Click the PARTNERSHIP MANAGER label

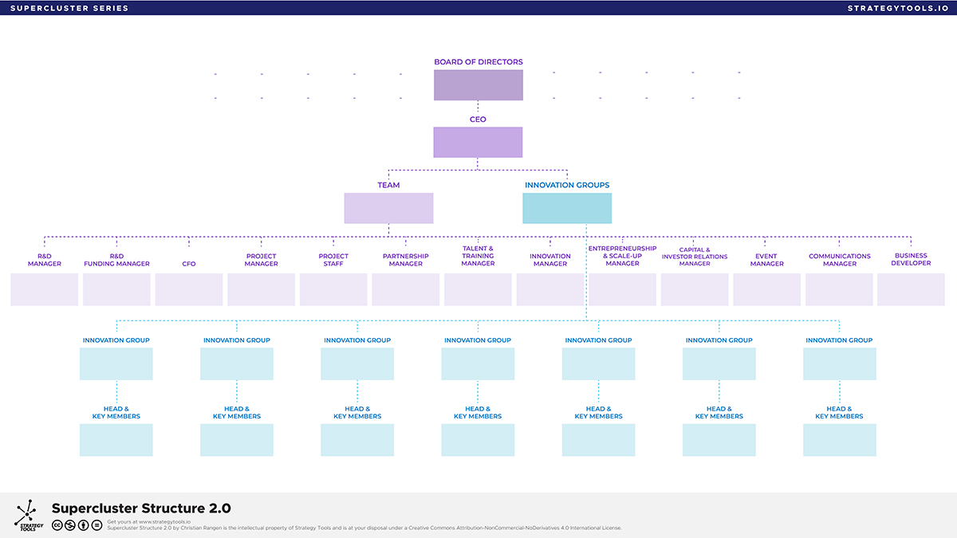point(405,260)
